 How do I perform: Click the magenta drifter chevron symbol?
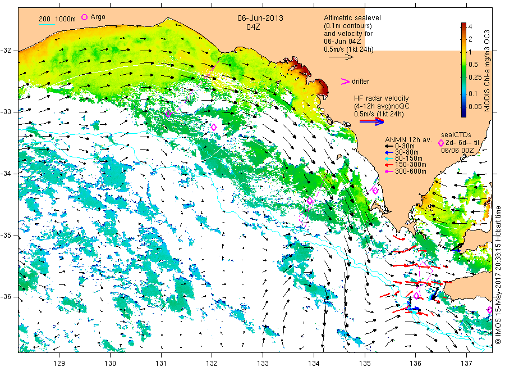(x=345, y=82)
